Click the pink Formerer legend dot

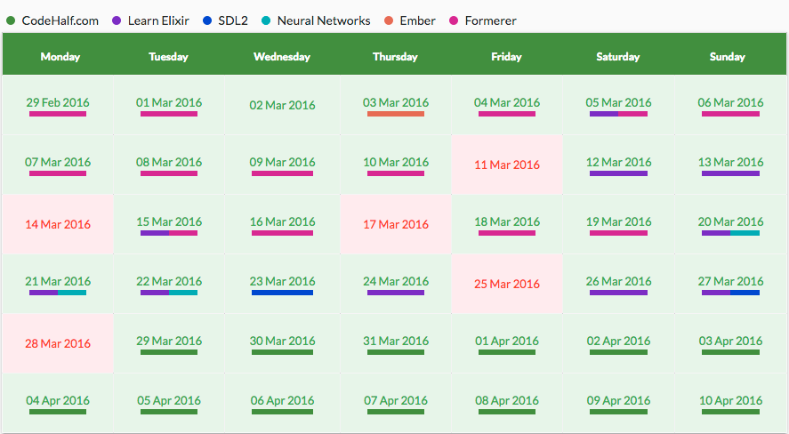click(x=454, y=20)
